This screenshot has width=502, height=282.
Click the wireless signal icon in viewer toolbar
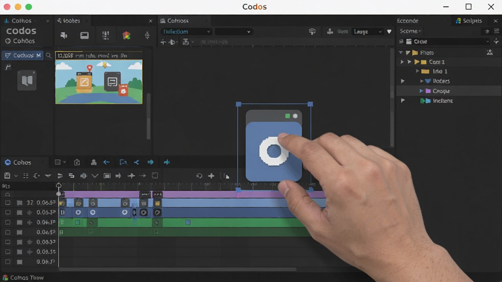(x=312, y=31)
